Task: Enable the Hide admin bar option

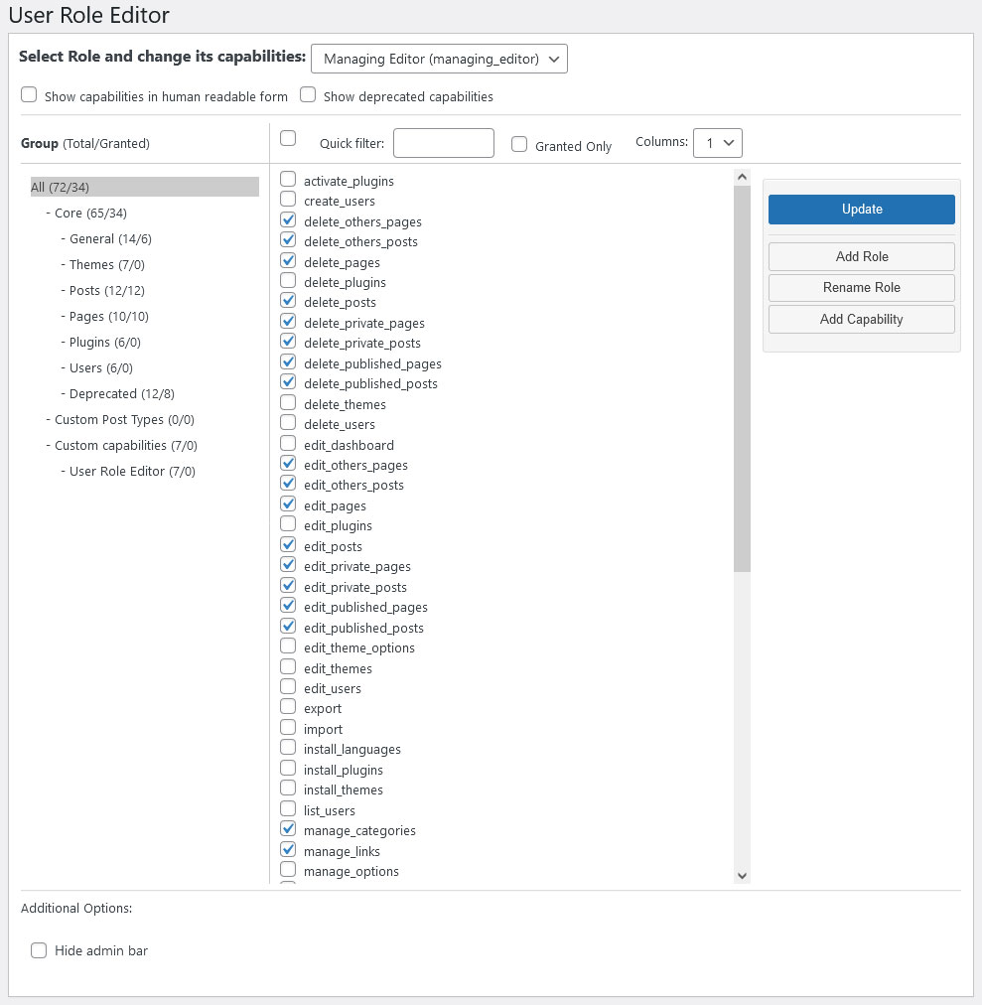Action: coord(39,950)
